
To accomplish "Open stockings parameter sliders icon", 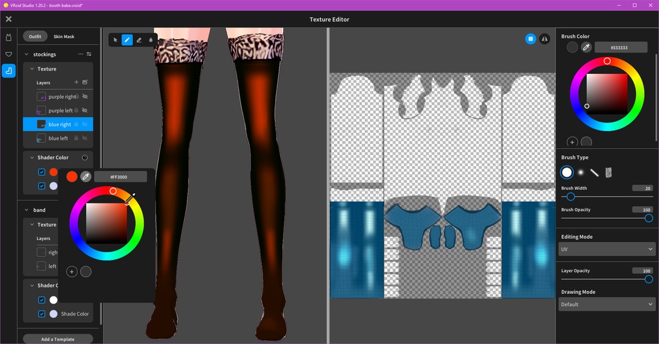I will [x=89, y=54].
